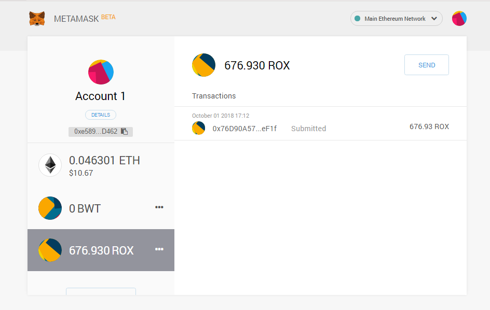This screenshot has height=310, width=490.
Task: Select the 0.046301 ETH balance entry
Action: click(101, 165)
